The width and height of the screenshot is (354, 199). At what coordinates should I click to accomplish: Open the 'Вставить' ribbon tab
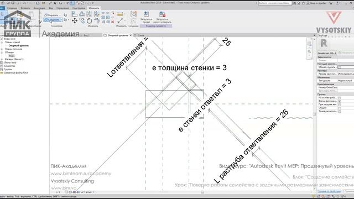click(x=25, y=8)
